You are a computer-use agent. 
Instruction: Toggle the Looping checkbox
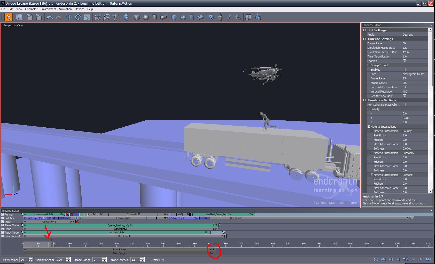(404, 61)
